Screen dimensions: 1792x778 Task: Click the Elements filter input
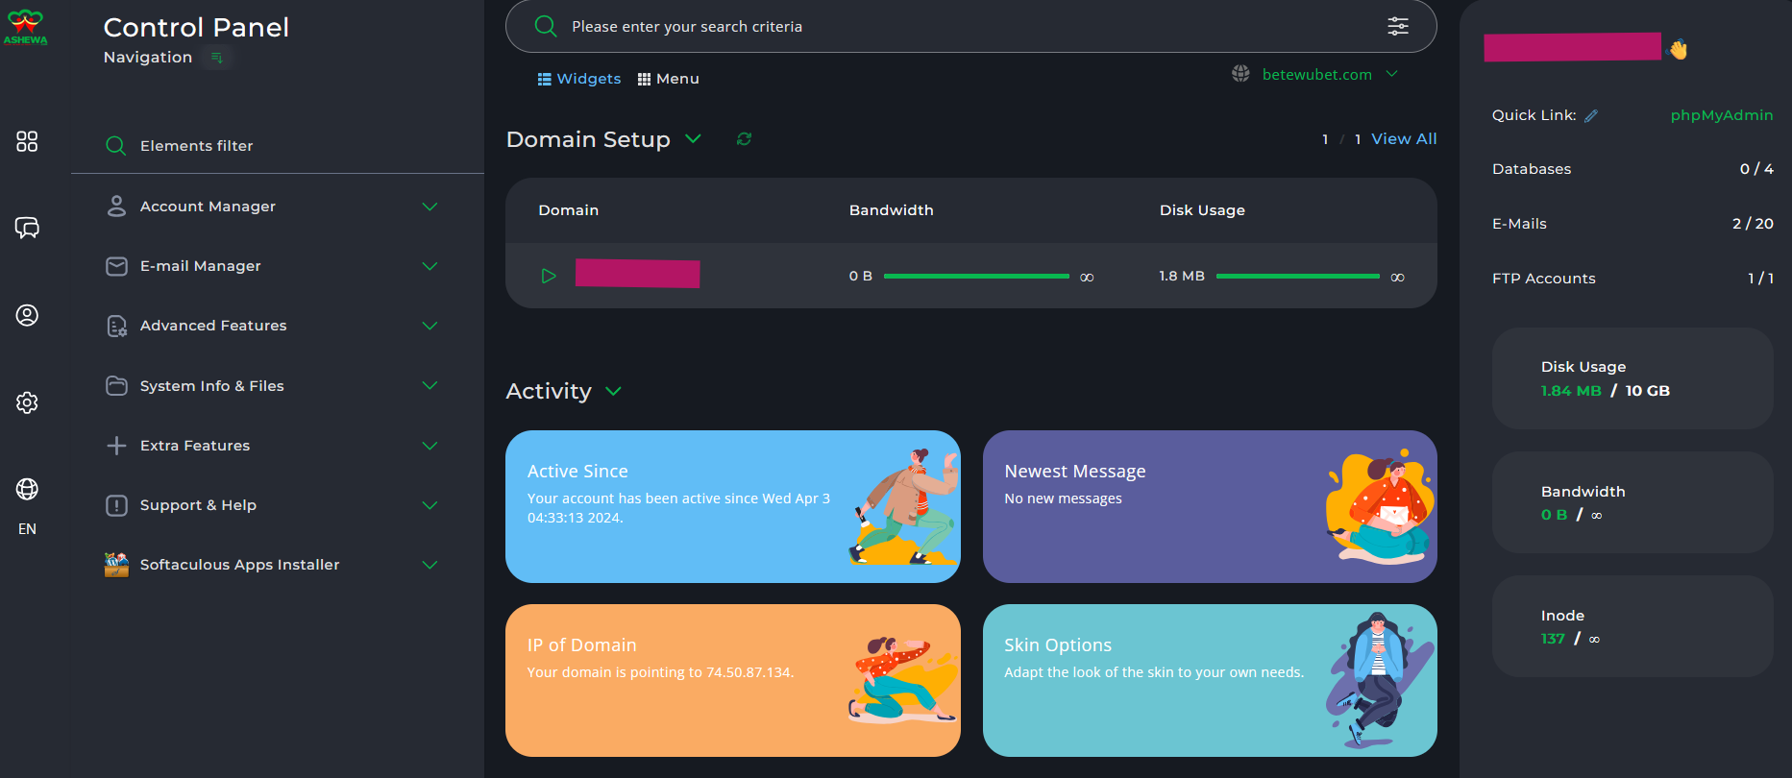278,146
